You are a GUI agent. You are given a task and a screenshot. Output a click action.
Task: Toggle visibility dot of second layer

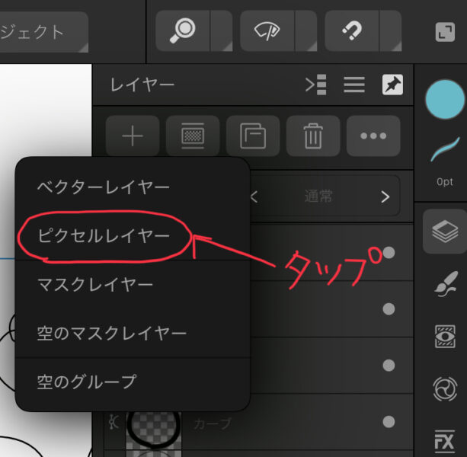[x=389, y=308]
